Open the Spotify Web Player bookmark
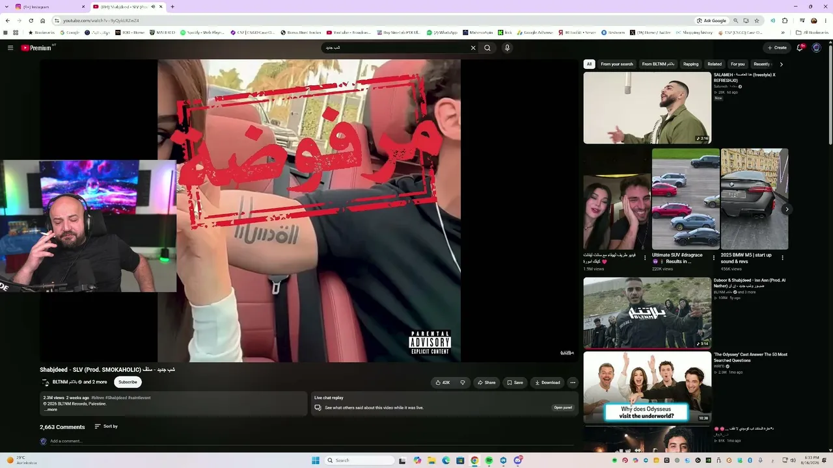The height and width of the screenshot is (468, 833). coord(202,32)
